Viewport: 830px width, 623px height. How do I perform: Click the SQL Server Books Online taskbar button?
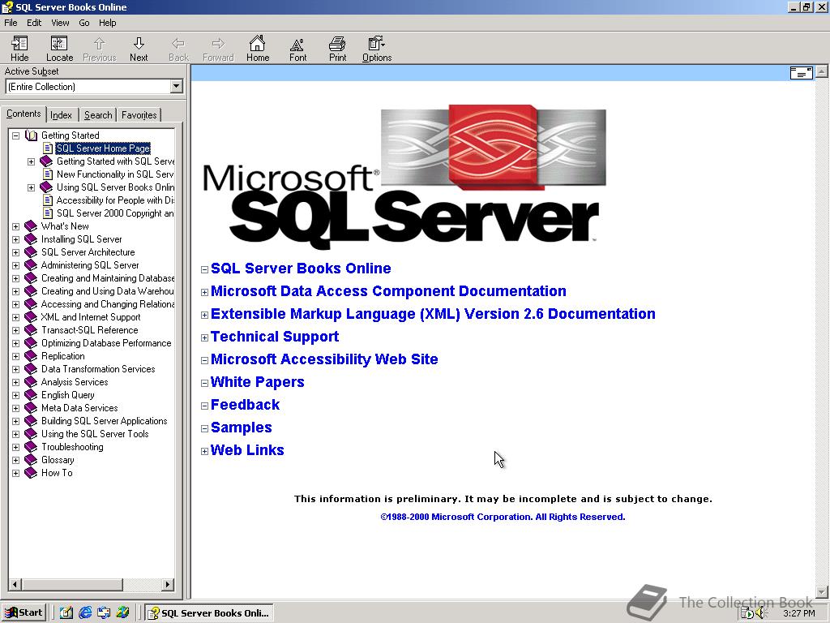tap(209, 613)
